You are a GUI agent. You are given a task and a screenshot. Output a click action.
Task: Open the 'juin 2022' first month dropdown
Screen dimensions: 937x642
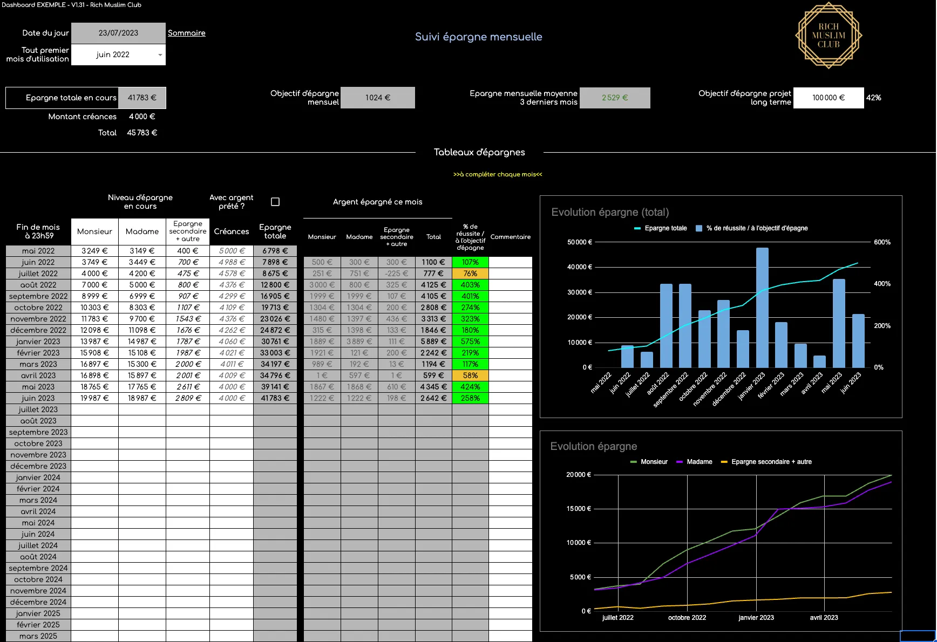pos(160,55)
